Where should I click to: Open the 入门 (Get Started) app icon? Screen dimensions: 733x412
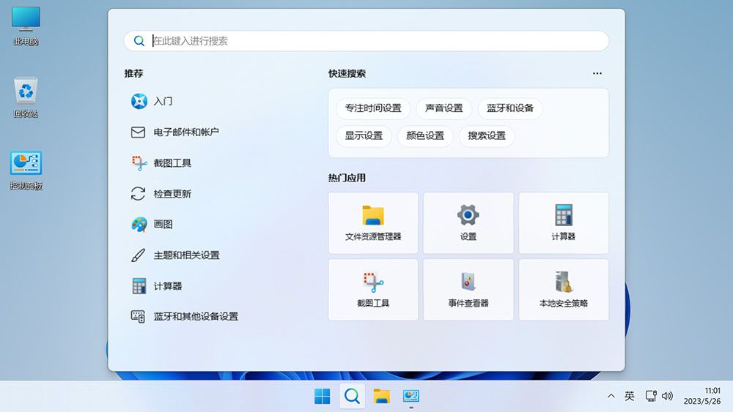[139, 101]
